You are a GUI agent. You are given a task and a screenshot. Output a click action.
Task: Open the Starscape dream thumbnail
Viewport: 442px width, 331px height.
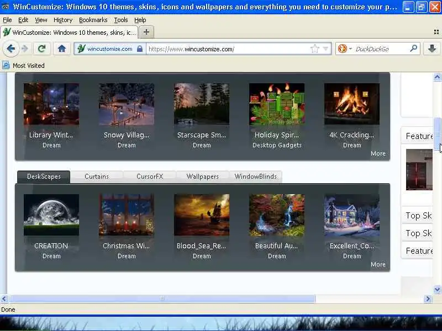(202, 104)
